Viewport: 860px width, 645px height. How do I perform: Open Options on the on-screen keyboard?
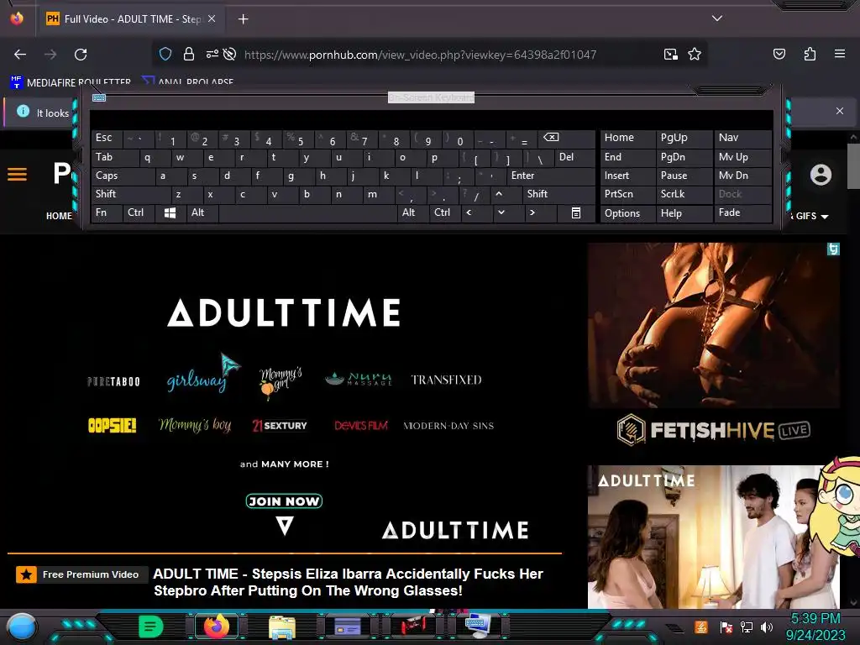[x=628, y=212]
